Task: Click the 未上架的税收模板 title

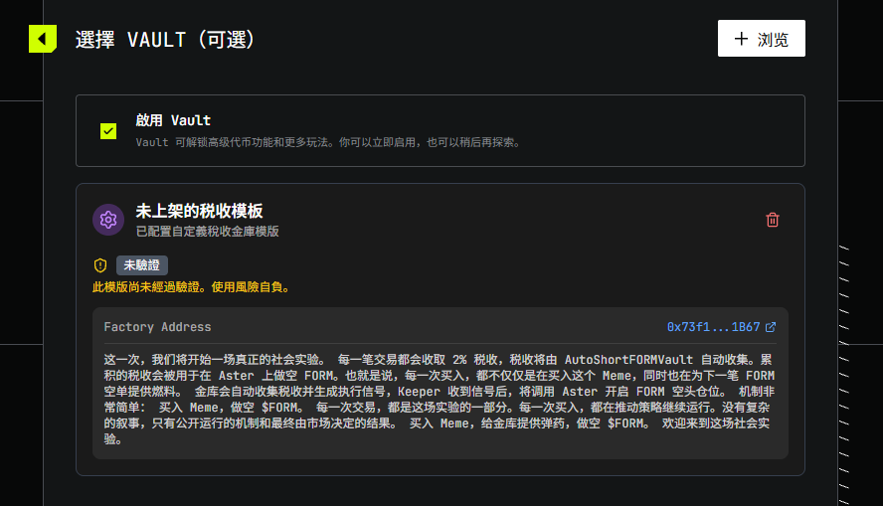Action: (x=199, y=211)
